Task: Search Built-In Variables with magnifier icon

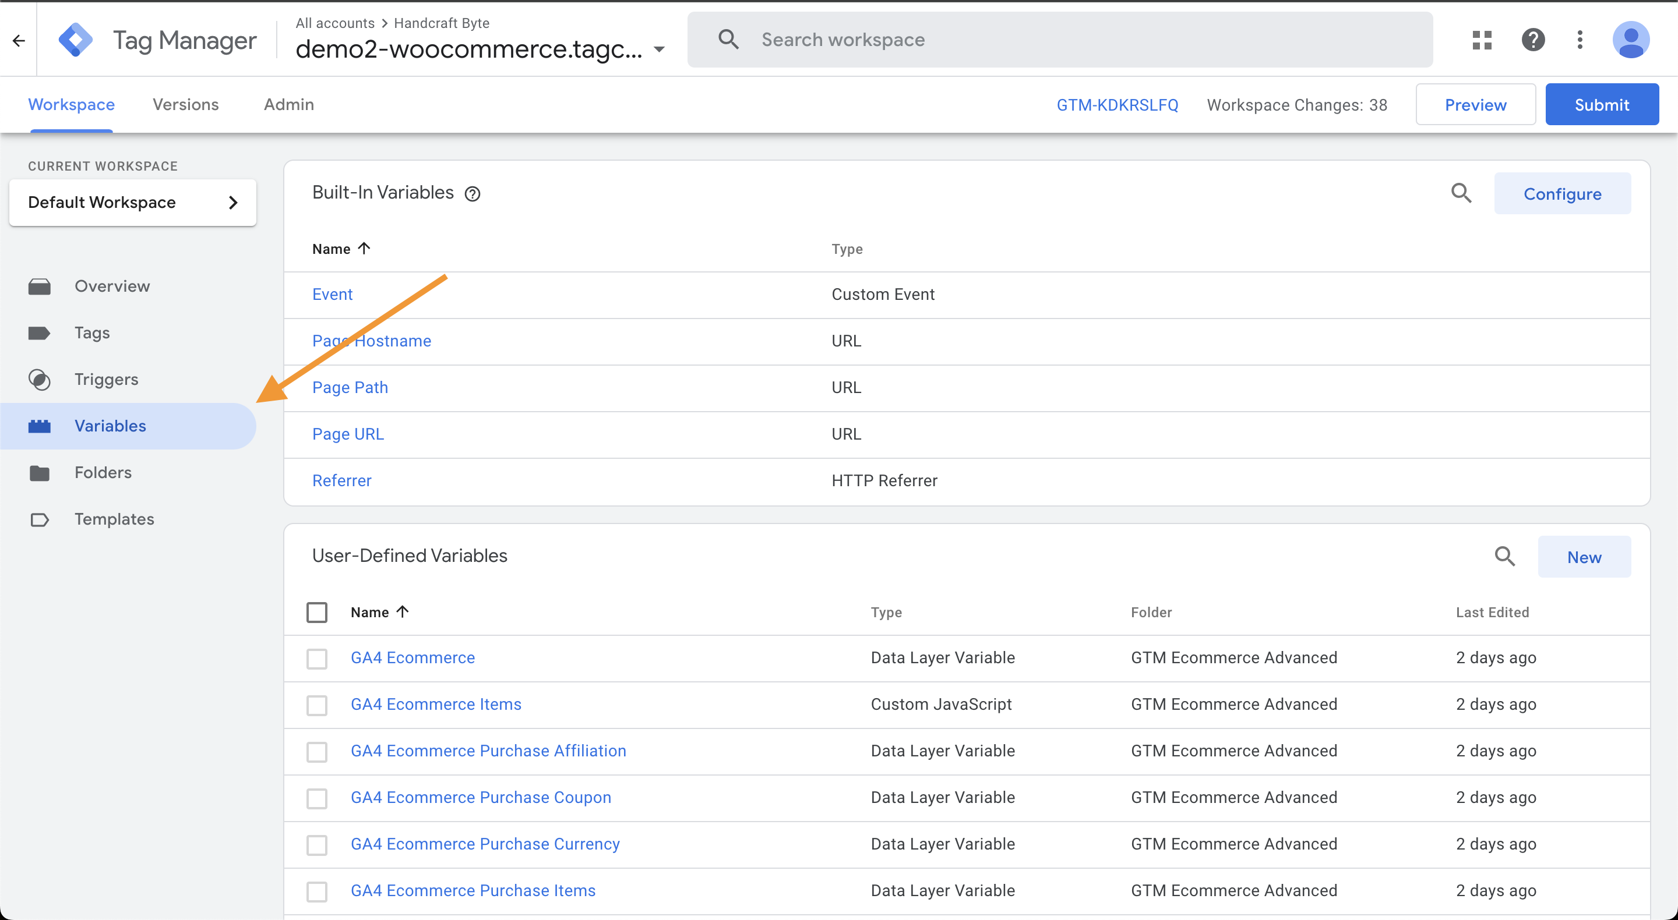Action: (1461, 193)
